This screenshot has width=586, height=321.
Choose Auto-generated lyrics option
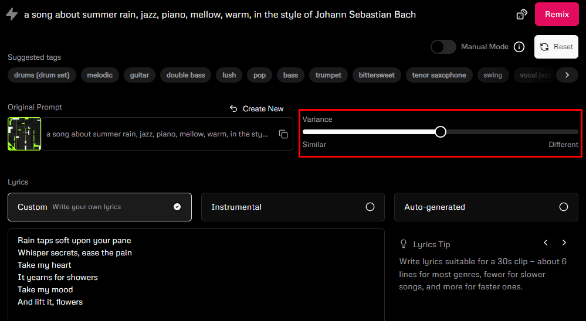tap(486, 207)
